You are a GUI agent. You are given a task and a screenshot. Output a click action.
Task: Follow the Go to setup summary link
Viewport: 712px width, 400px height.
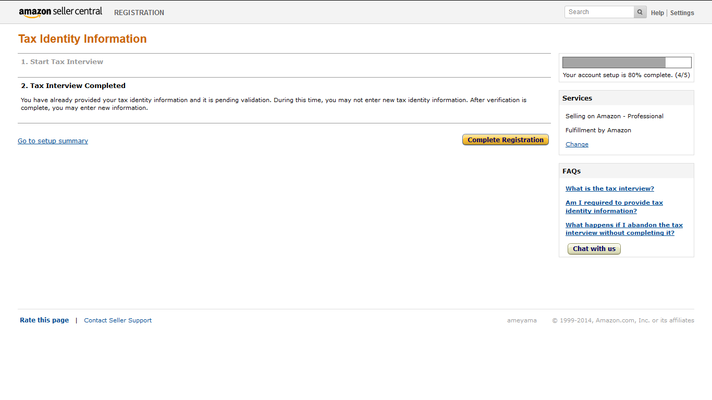point(53,141)
